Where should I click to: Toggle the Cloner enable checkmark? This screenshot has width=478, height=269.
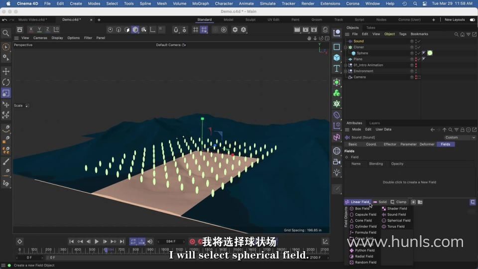tap(419, 47)
